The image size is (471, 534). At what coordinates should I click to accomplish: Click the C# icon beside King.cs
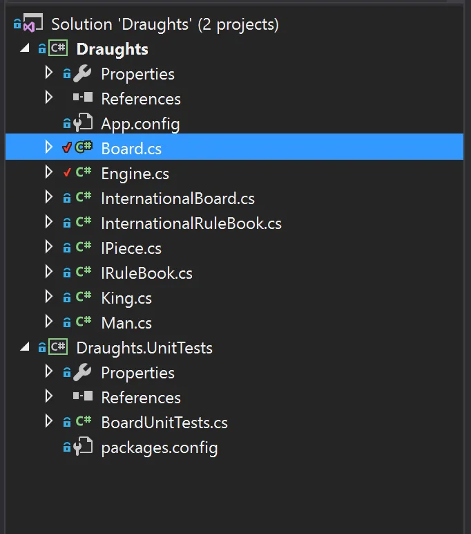pos(84,298)
